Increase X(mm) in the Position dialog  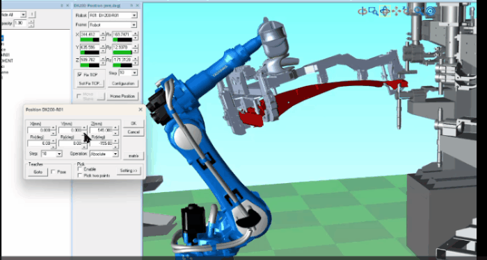pos(54,127)
